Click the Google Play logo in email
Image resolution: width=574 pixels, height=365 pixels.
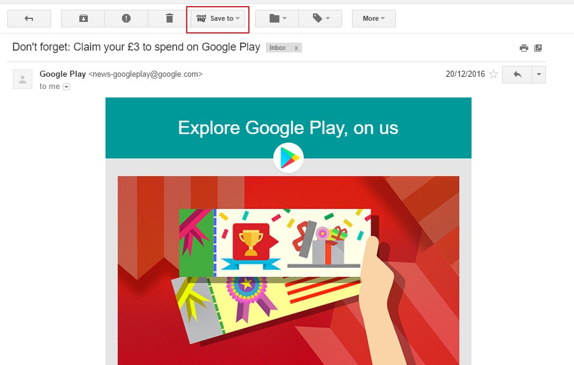289,158
